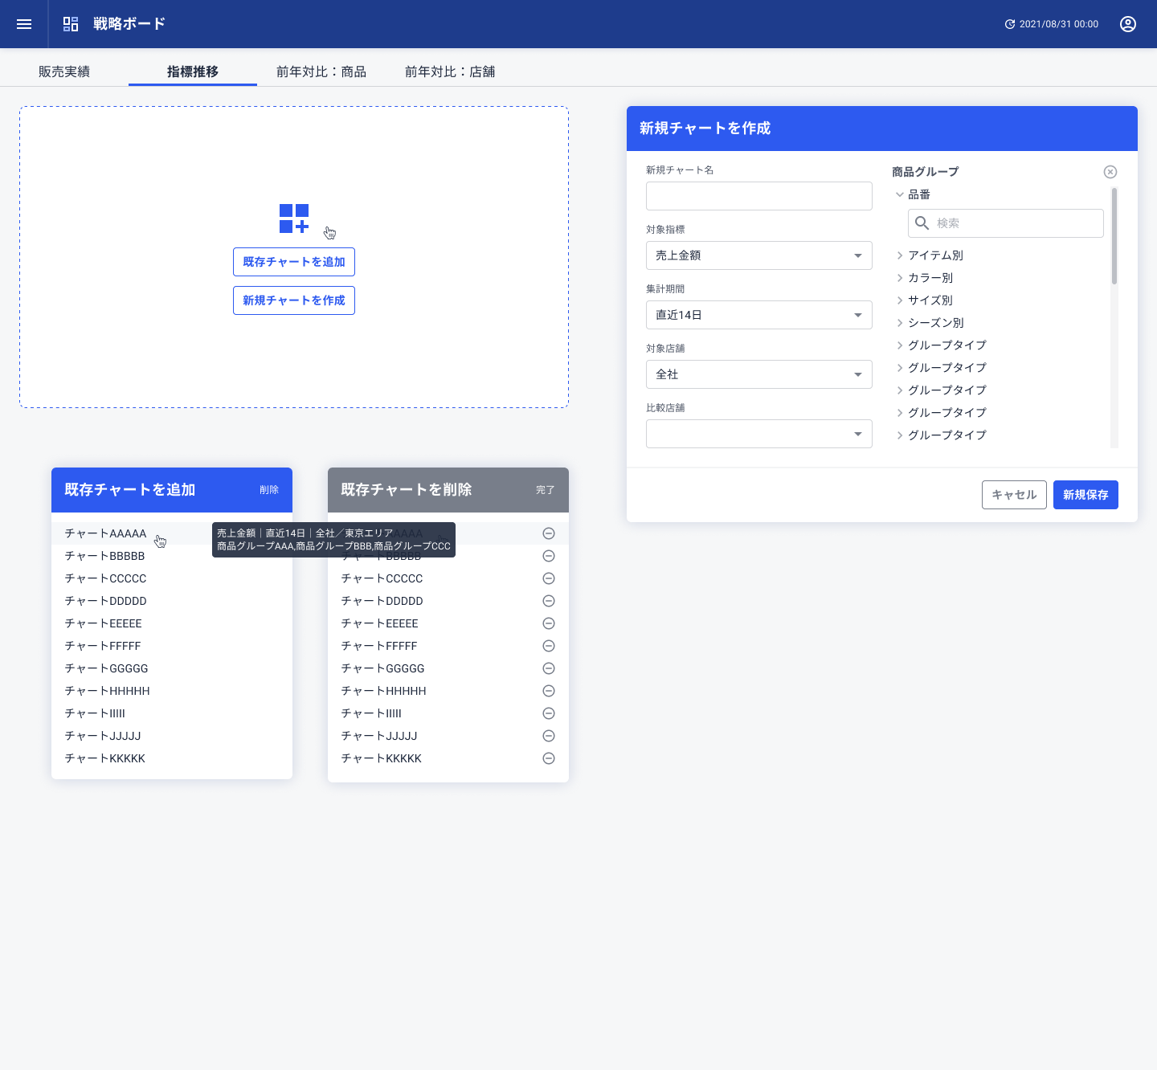The width and height of the screenshot is (1157, 1070).
Task: Remove チャートDDDDD using its minus icon
Action: pos(549,601)
